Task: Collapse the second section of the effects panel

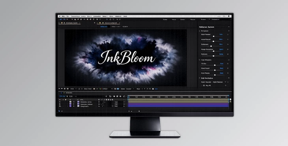Action: [x=200, y=60]
